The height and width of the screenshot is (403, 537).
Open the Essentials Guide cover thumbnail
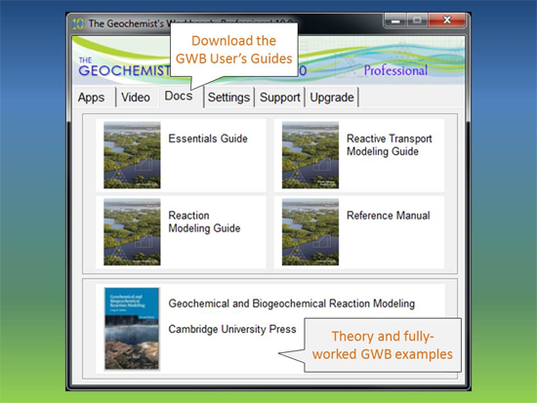pos(132,155)
